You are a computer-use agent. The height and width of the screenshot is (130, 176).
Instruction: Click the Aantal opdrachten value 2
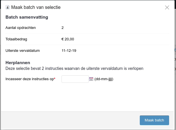coord(63,28)
